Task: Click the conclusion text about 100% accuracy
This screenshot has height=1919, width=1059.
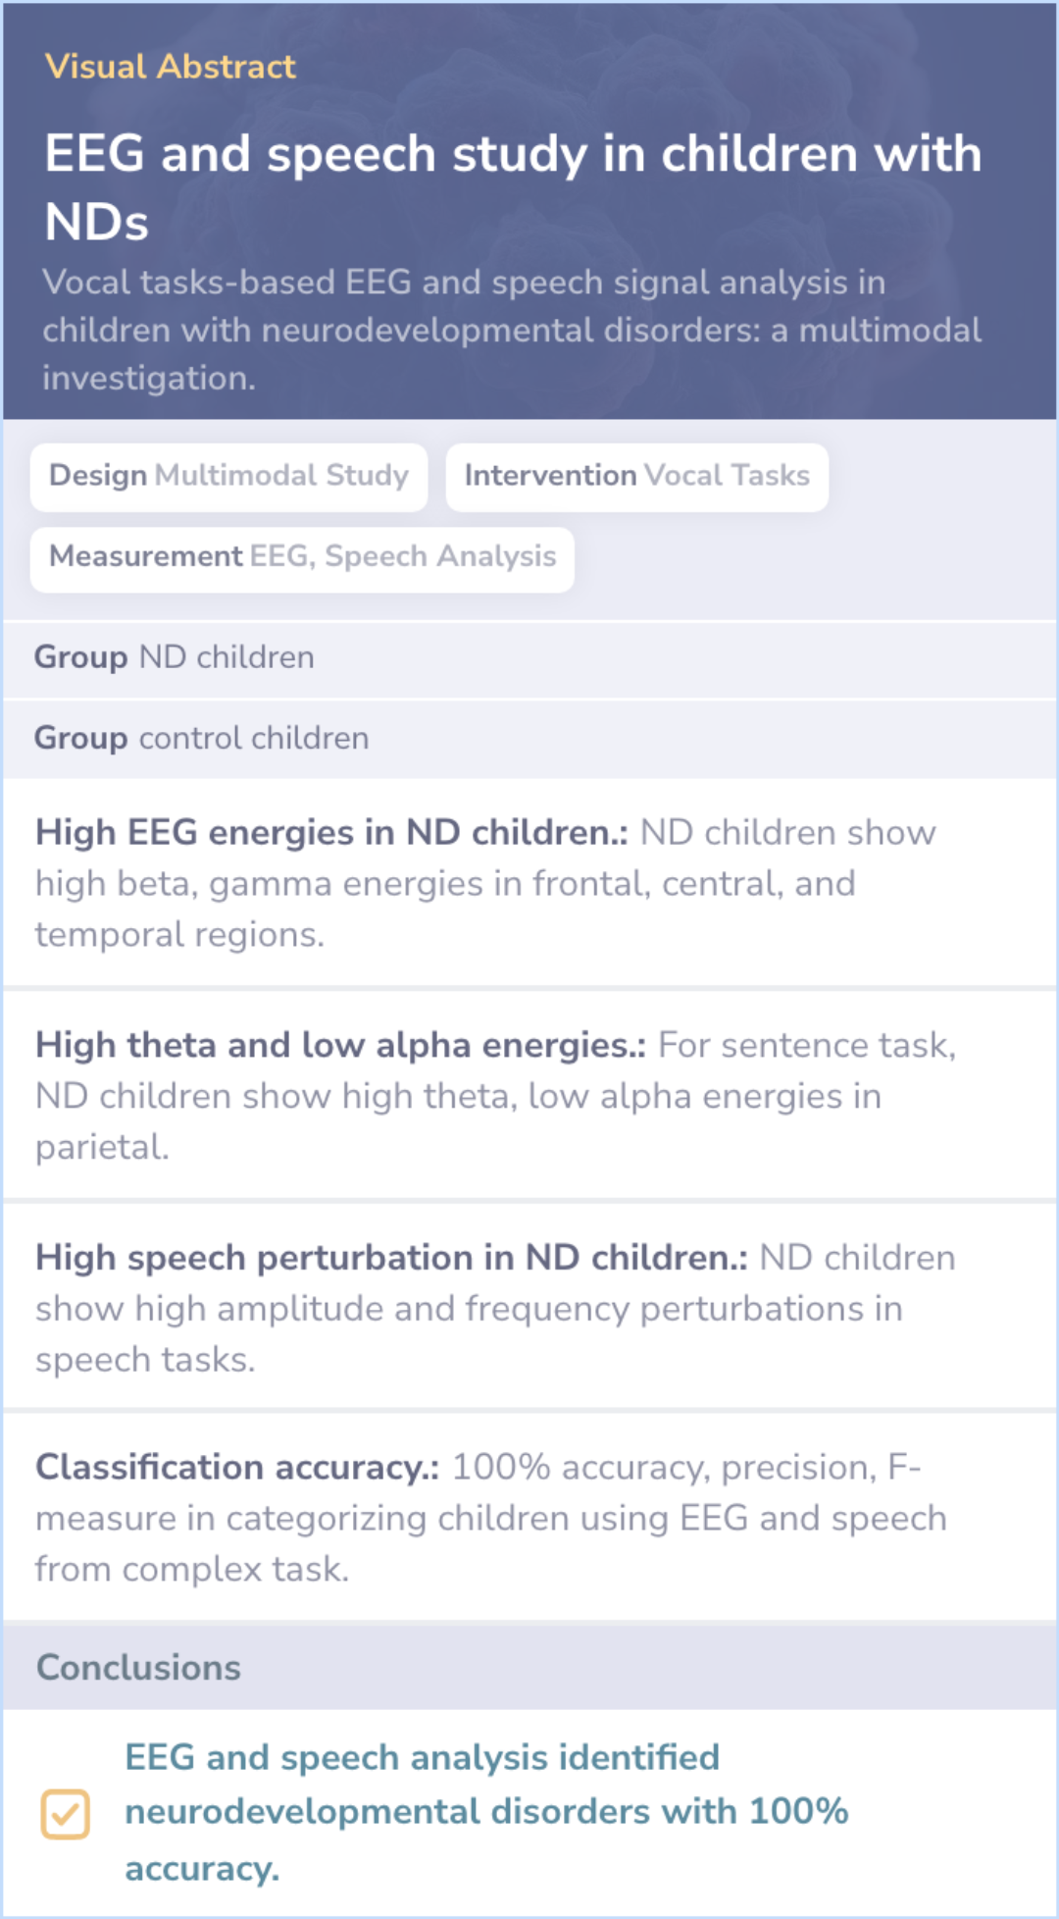Action: pos(486,1812)
